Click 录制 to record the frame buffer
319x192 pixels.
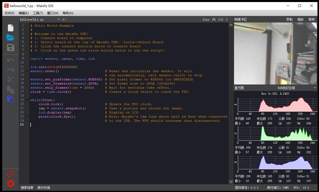[289, 19]
